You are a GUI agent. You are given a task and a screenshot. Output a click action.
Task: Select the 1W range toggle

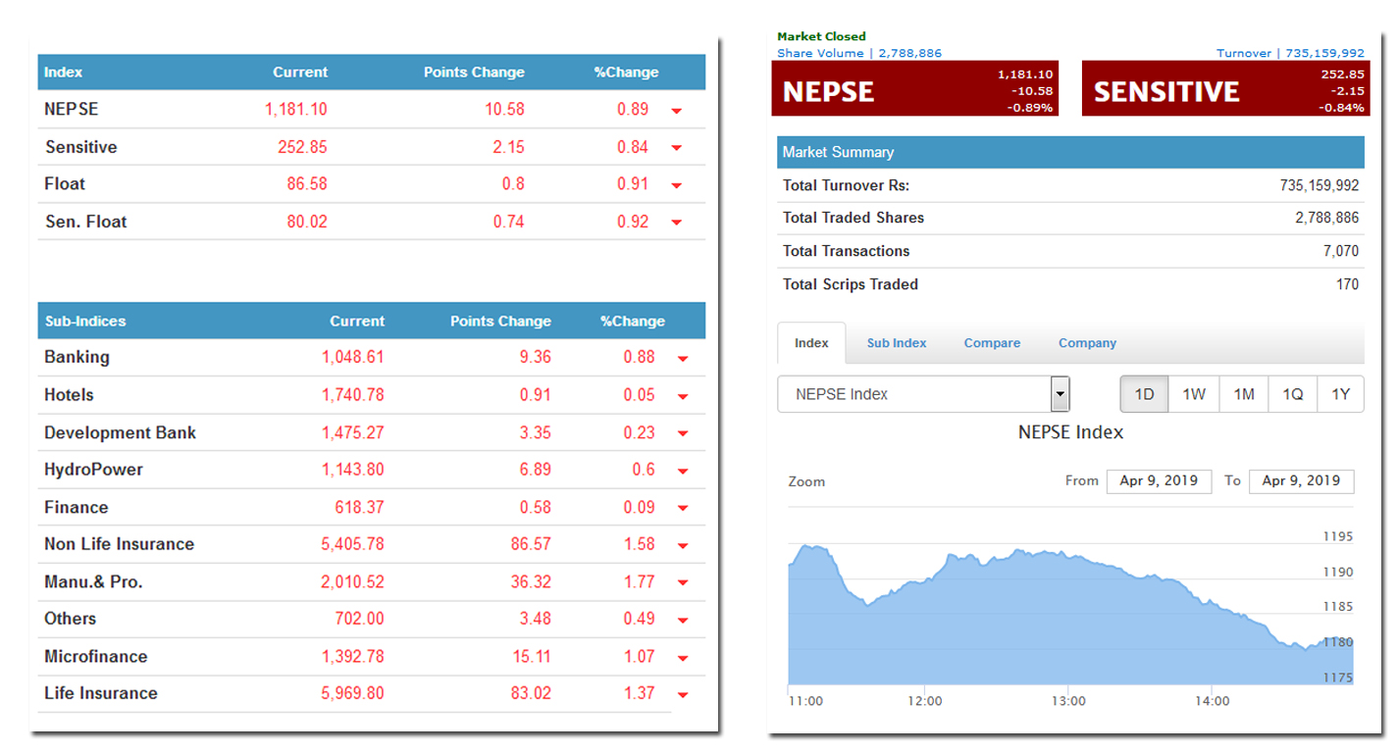pos(1194,394)
